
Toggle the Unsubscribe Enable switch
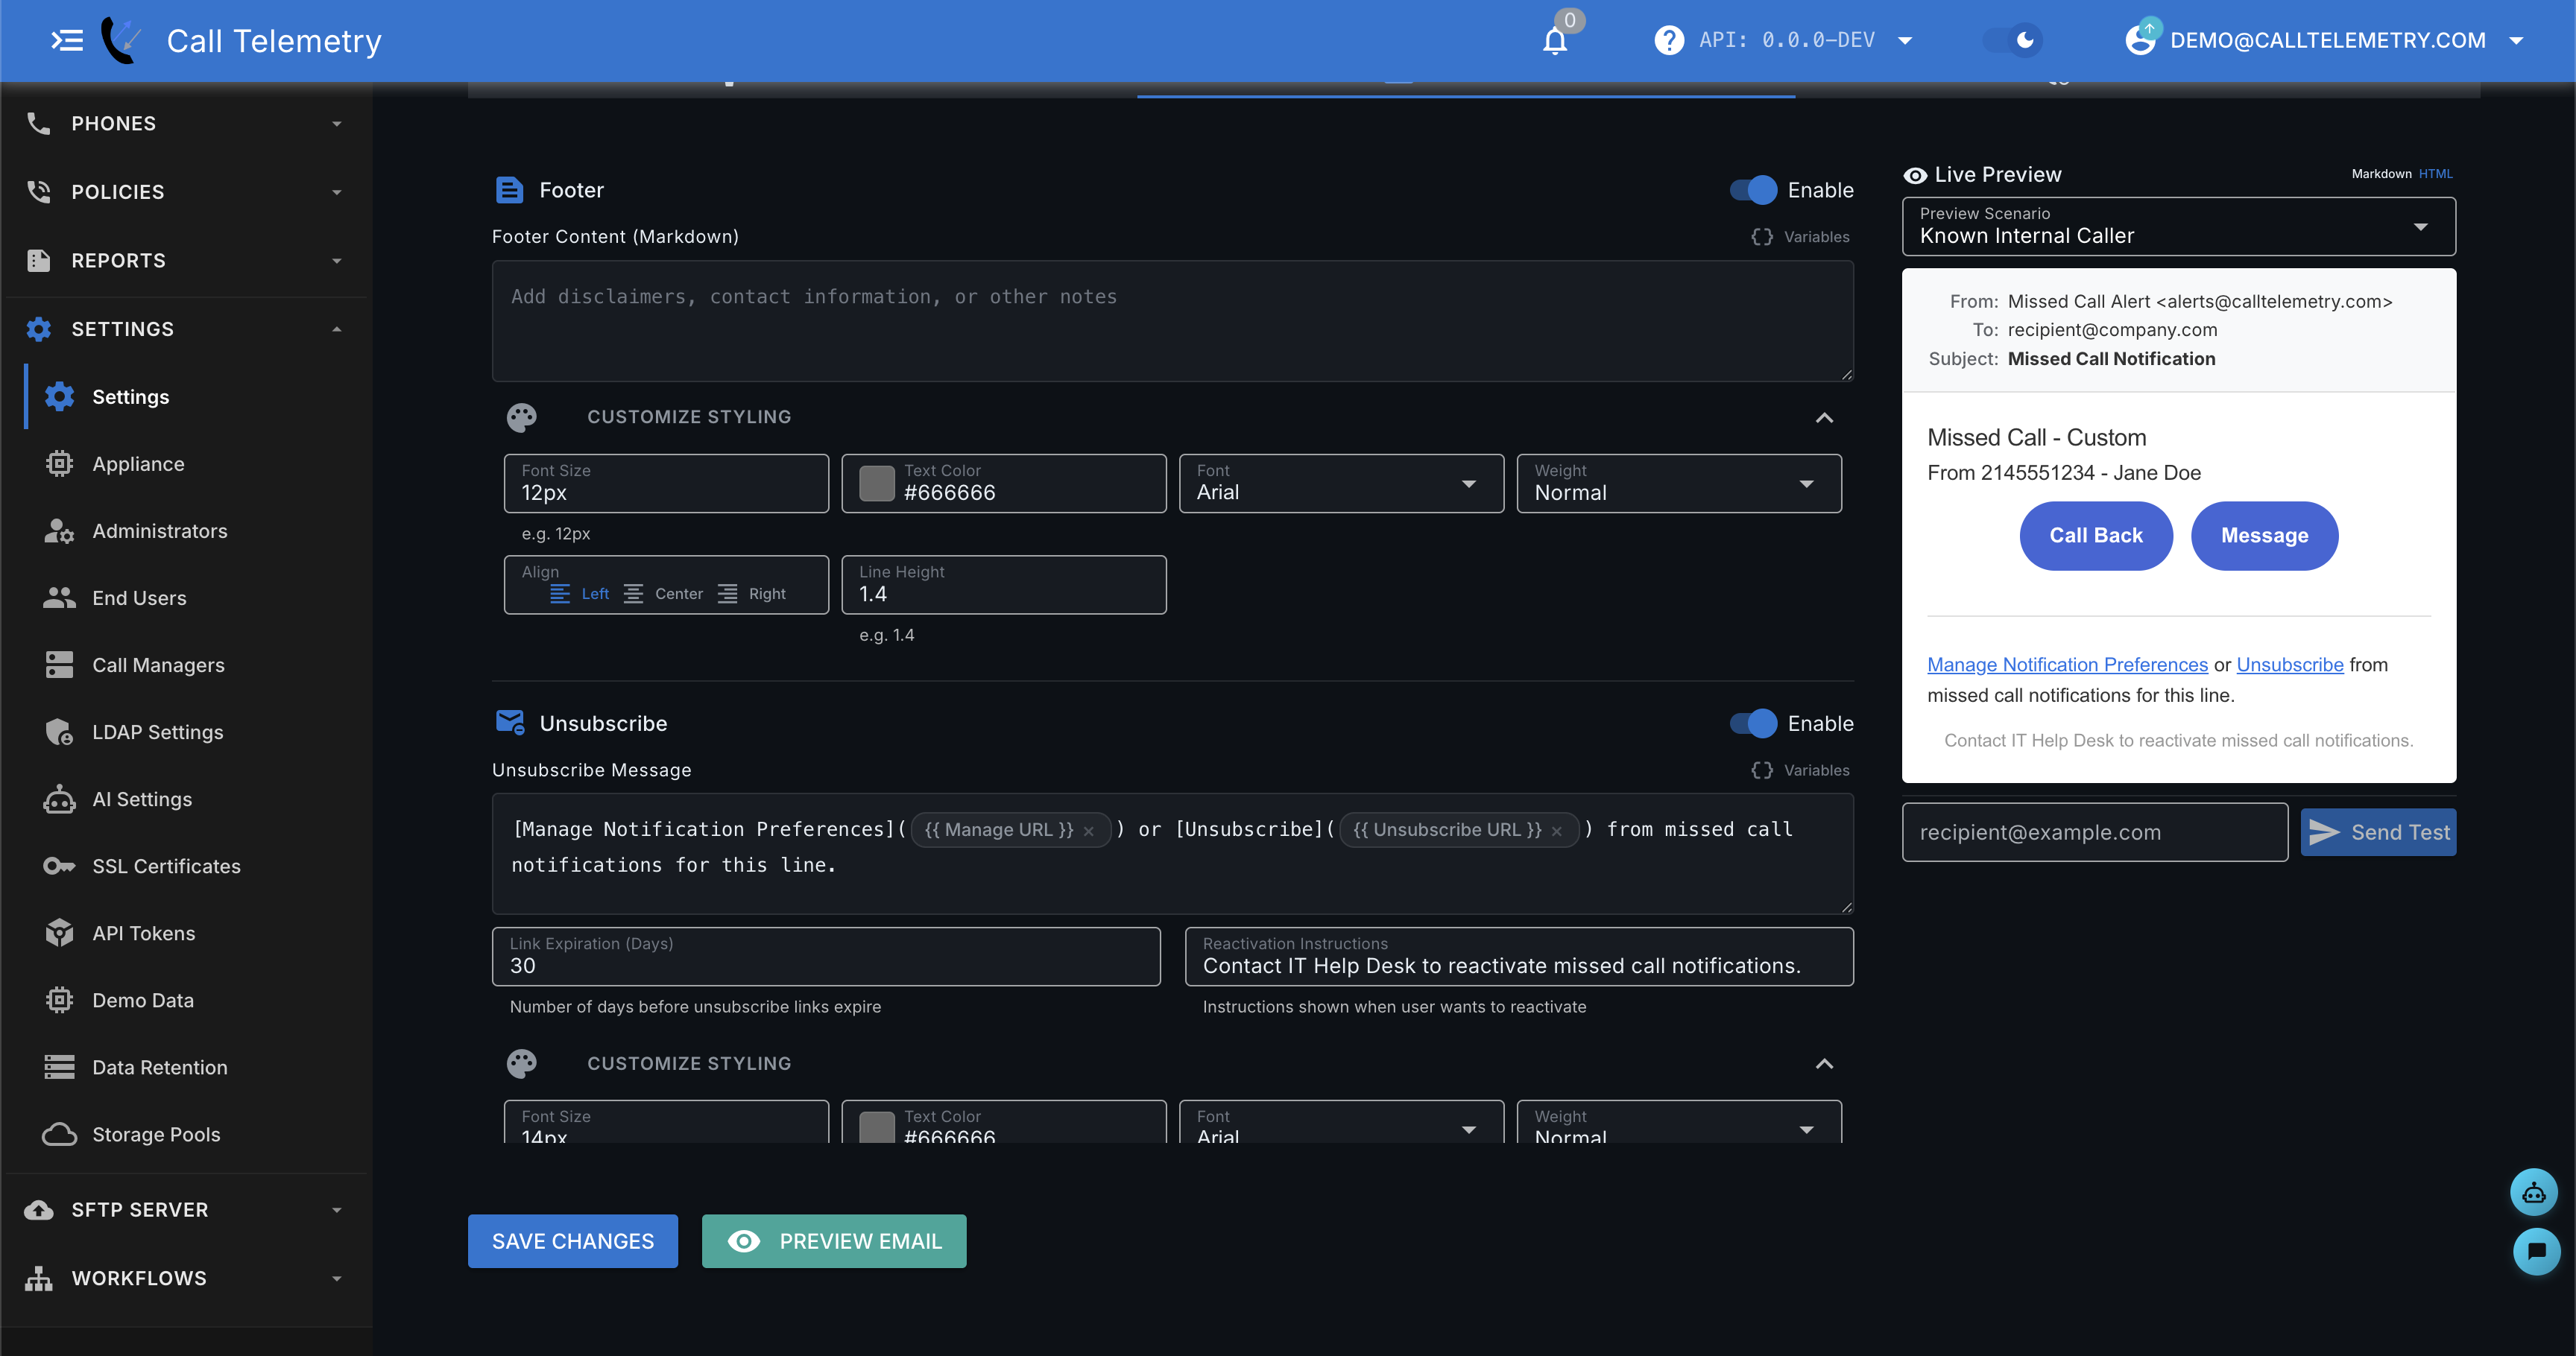[x=1753, y=723]
